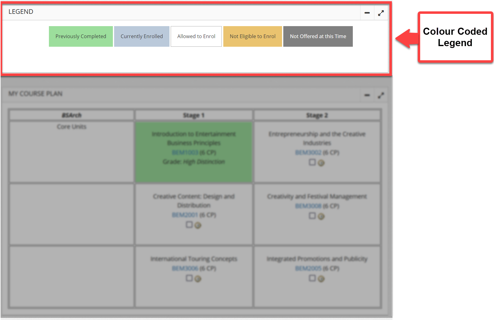494x320 pixels.
Task: Collapse the Legend panel with minus button
Action: pyautogui.click(x=367, y=13)
